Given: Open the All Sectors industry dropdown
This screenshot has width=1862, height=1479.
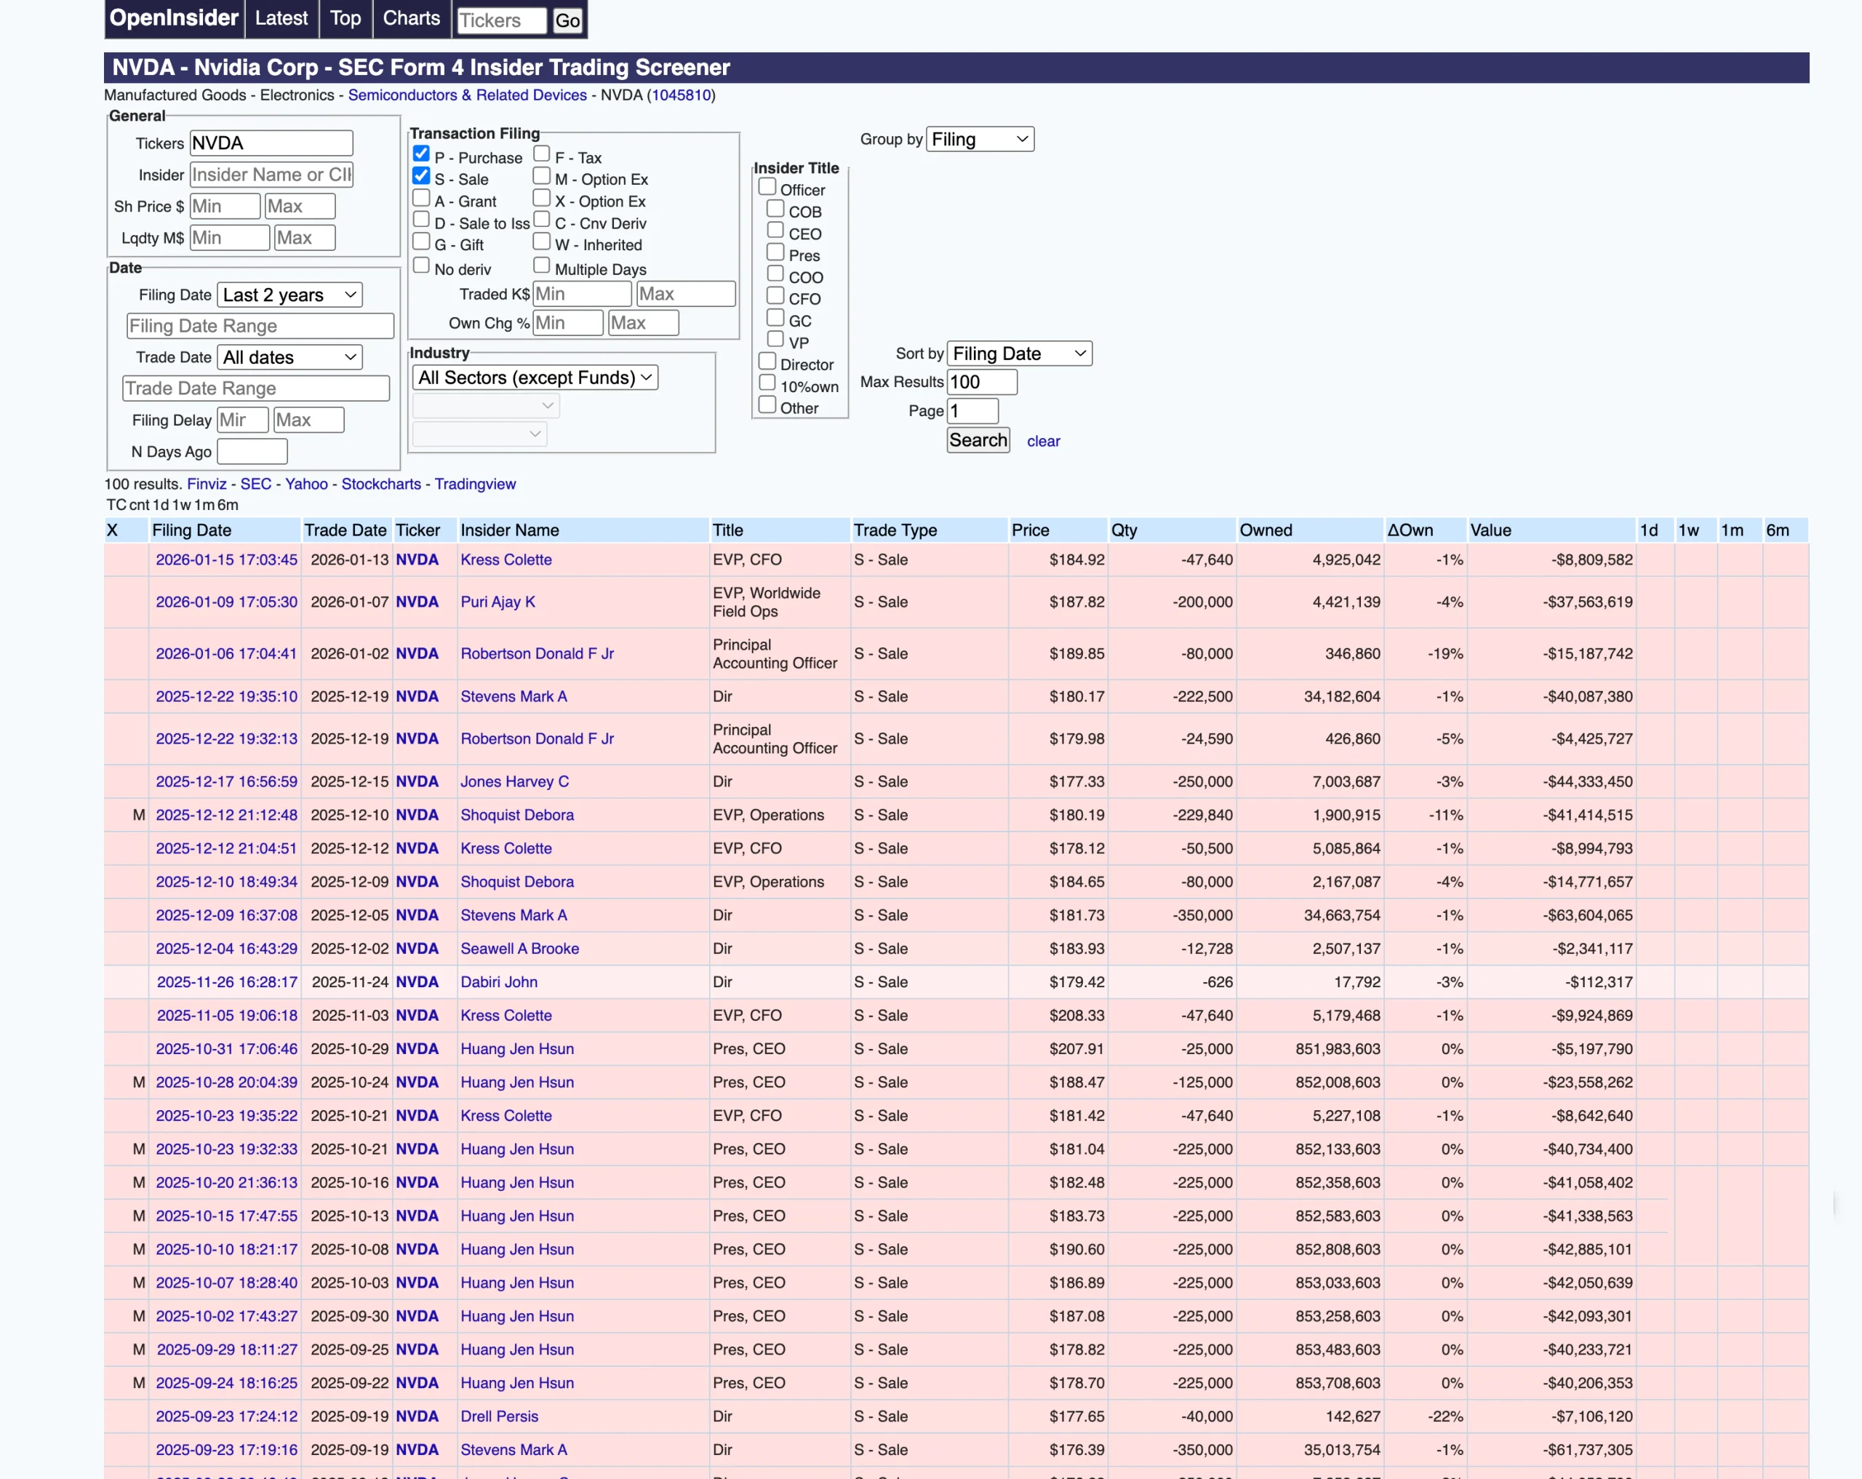Looking at the screenshot, I should click(535, 378).
